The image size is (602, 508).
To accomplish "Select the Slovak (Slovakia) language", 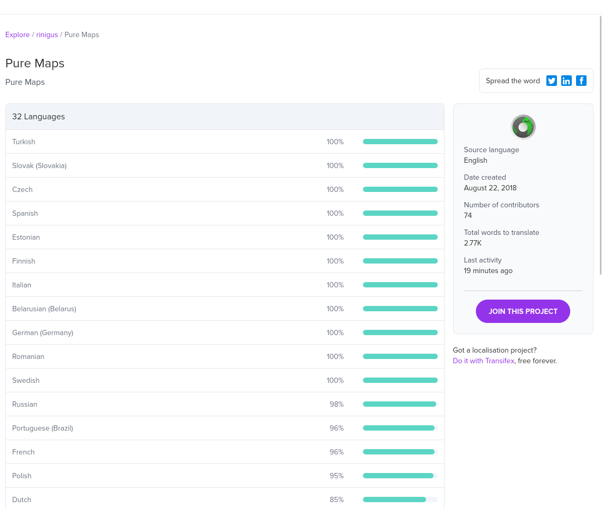I will (x=225, y=165).
